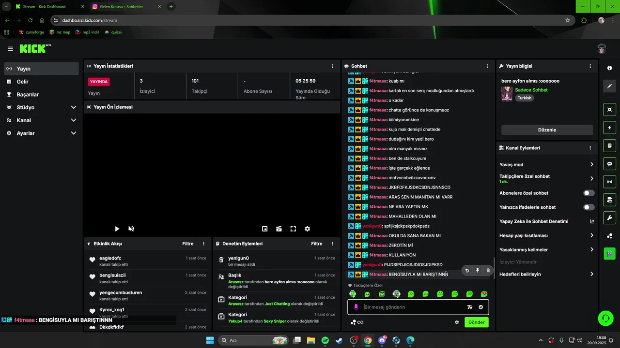Play the stream preview
The image size is (620, 348).
(x=117, y=229)
